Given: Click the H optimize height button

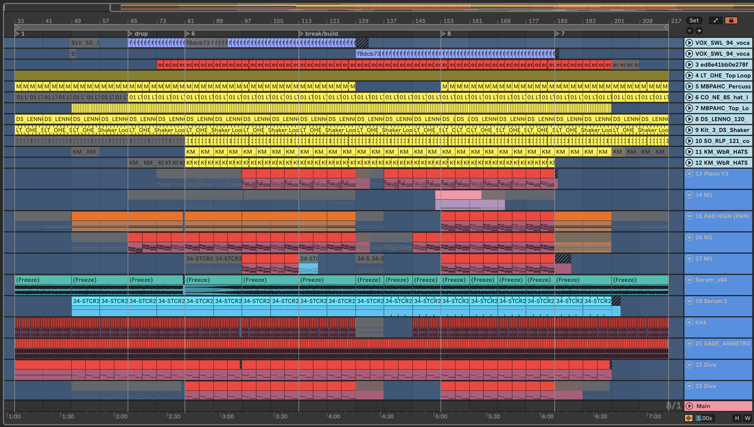Looking at the screenshot, I should [x=737, y=418].
